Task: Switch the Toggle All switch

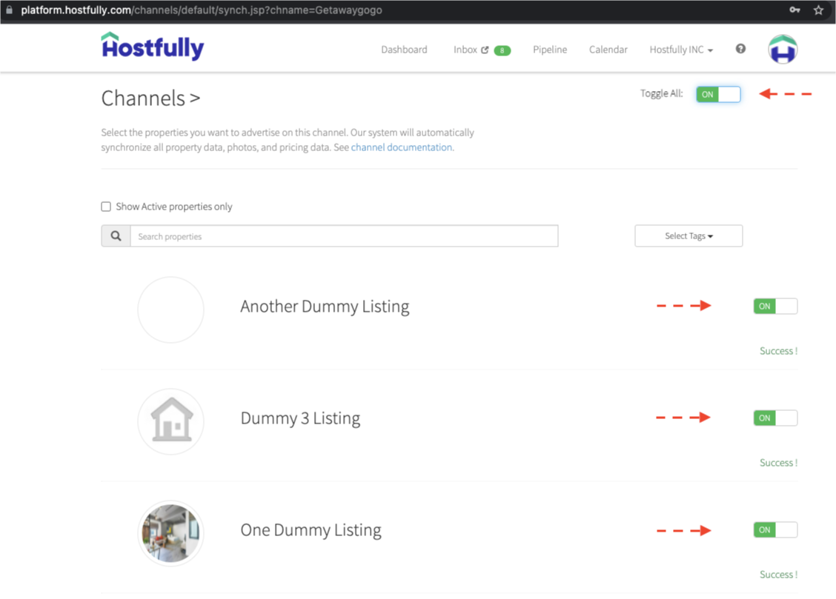Action: point(718,94)
